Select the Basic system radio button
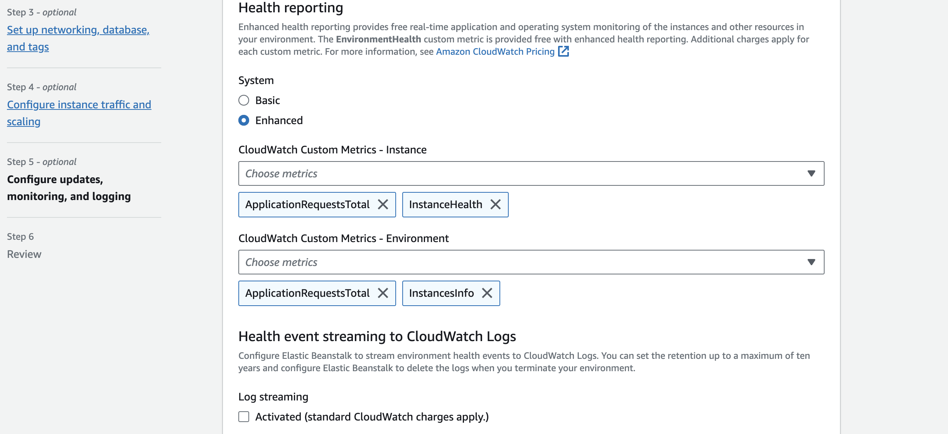Viewport: 948px width, 434px height. pyautogui.click(x=244, y=100)
